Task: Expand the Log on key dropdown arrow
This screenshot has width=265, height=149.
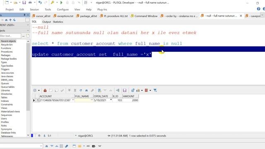Action: click(x=57, y=2)
